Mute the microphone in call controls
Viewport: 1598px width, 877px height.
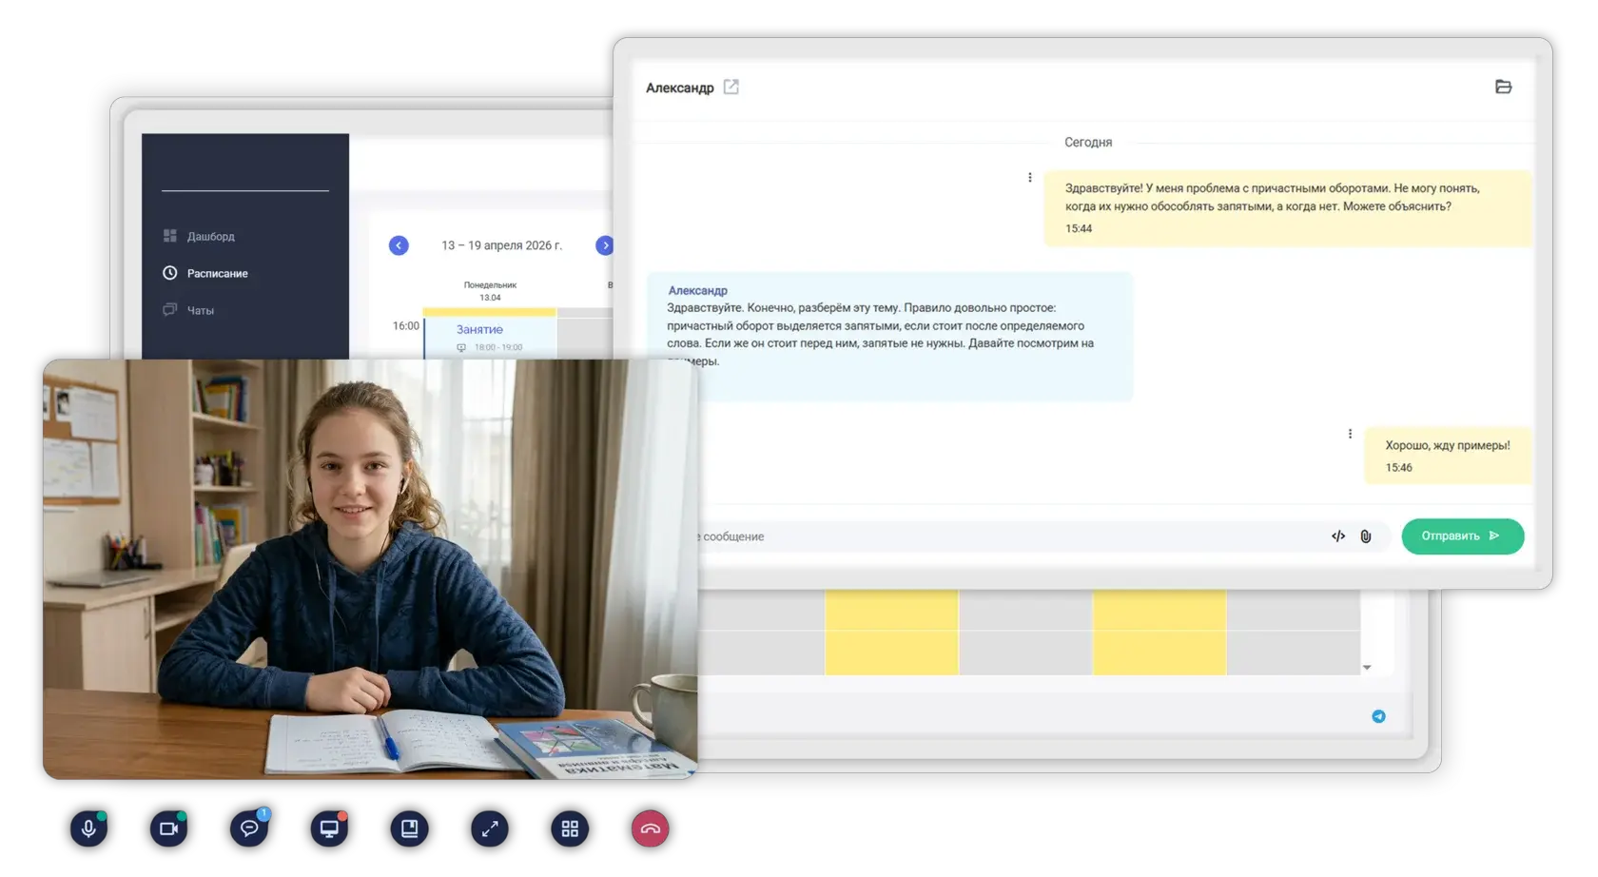(x=88, y=828)
